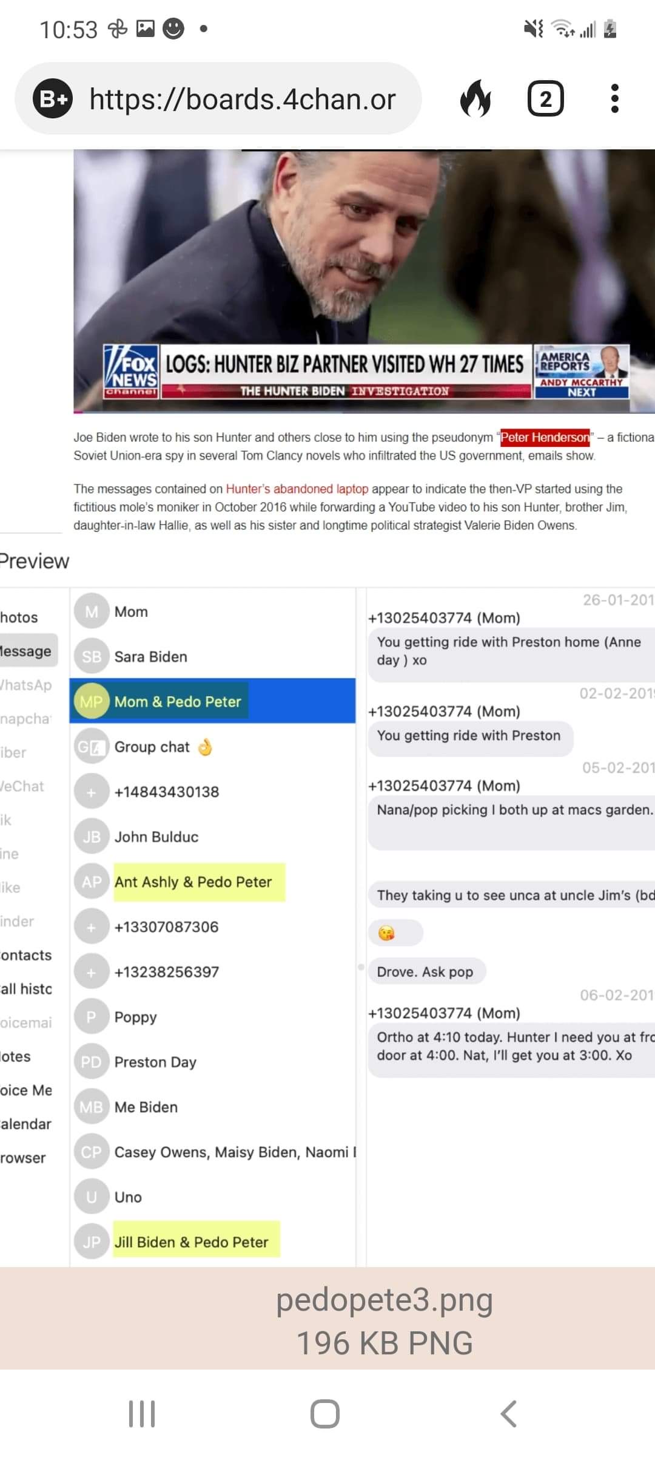
Task: Tap the PD avatar for Preston Day
Action: click(x=92, y=1062)
